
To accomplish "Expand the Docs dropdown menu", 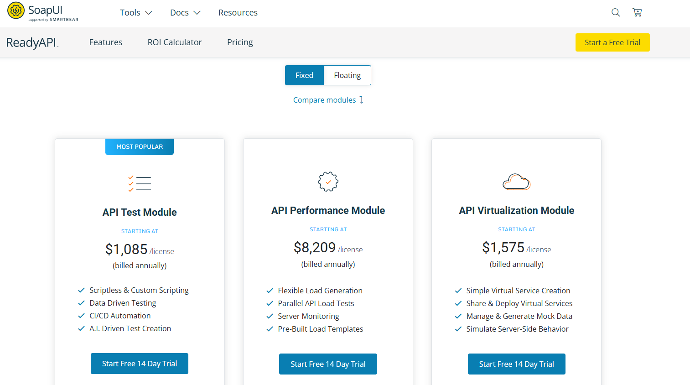I will [x=185, y=13].
